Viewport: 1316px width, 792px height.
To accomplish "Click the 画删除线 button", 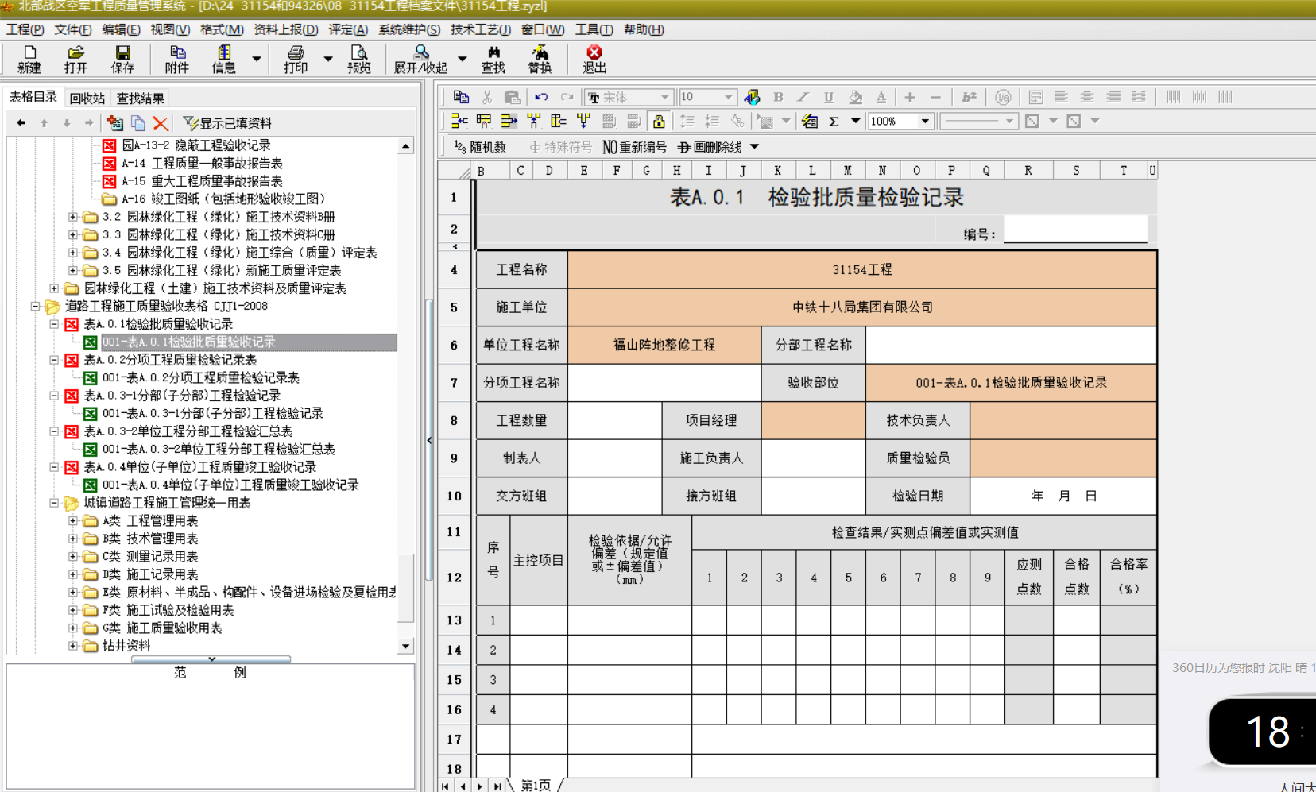I will (710, 147).
